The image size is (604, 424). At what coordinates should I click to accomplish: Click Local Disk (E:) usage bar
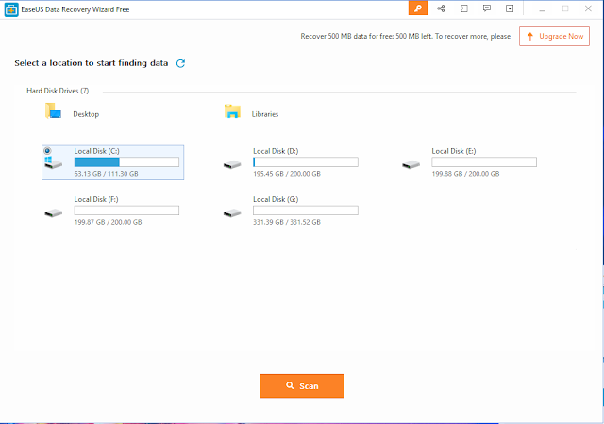(484, 161)
